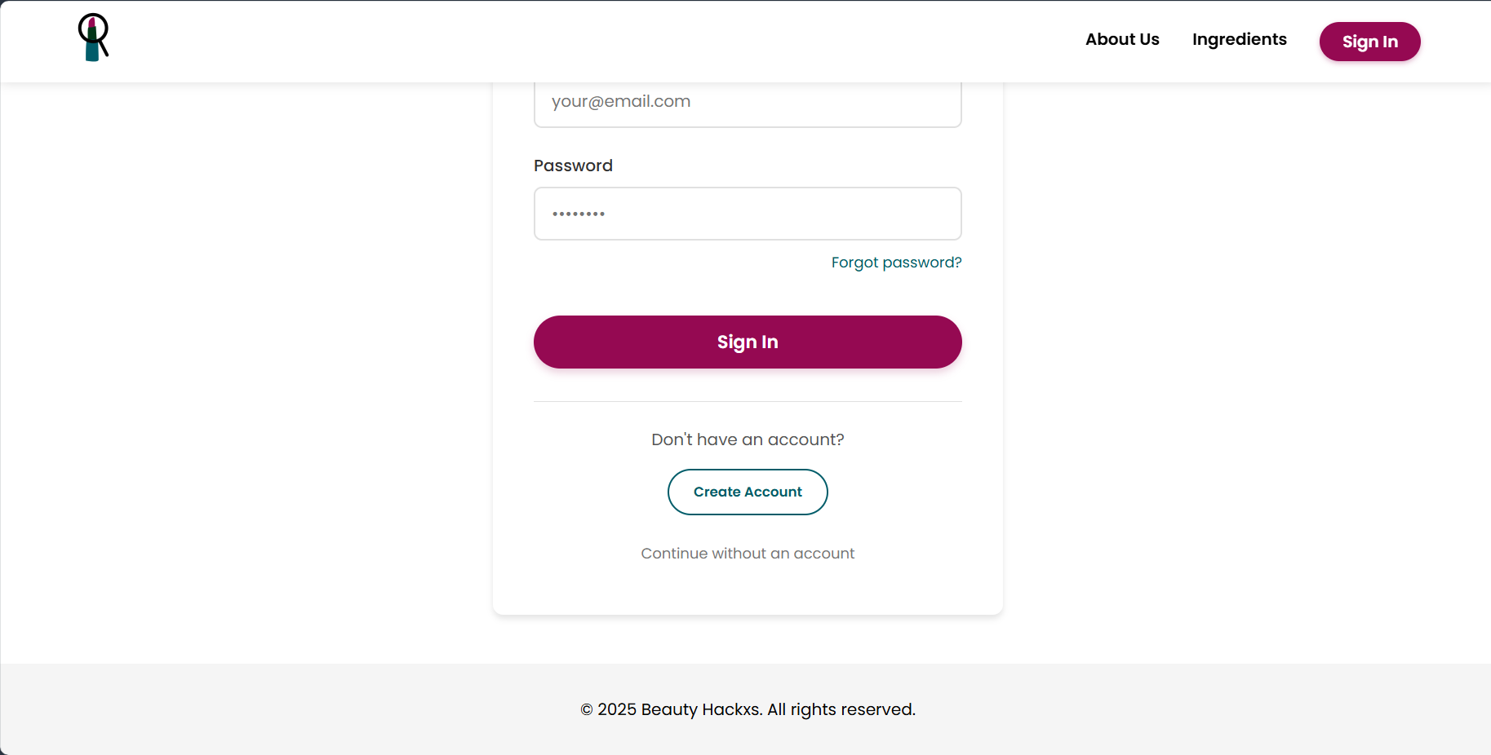Click the masked password dots
1491x755 pixels.
coord(579,214)
